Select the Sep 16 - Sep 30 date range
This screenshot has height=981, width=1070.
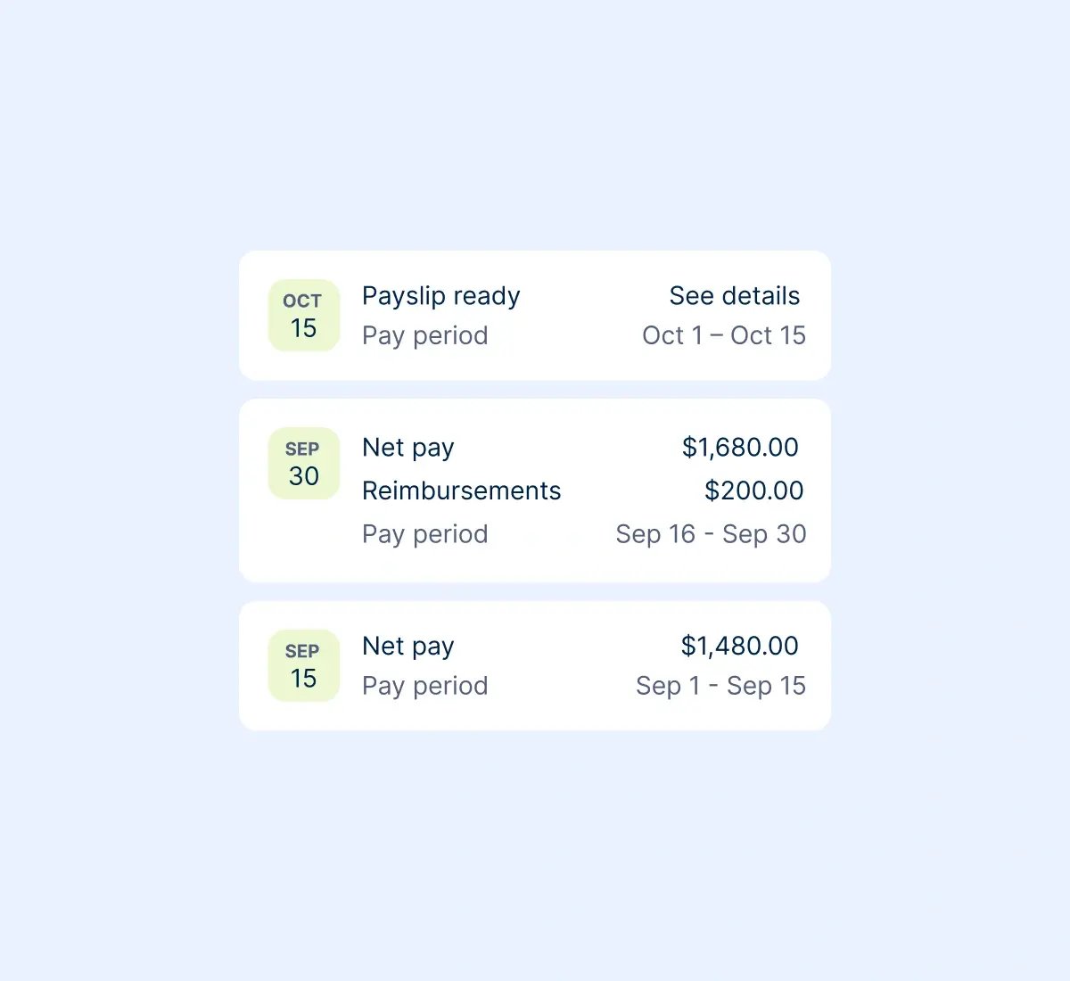[711, 534]
